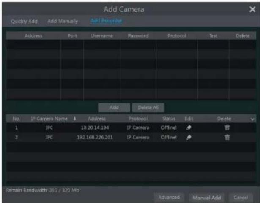Screen dimensions: 260x203
Task: Click the Edit column header
Action: pos(189,119)
